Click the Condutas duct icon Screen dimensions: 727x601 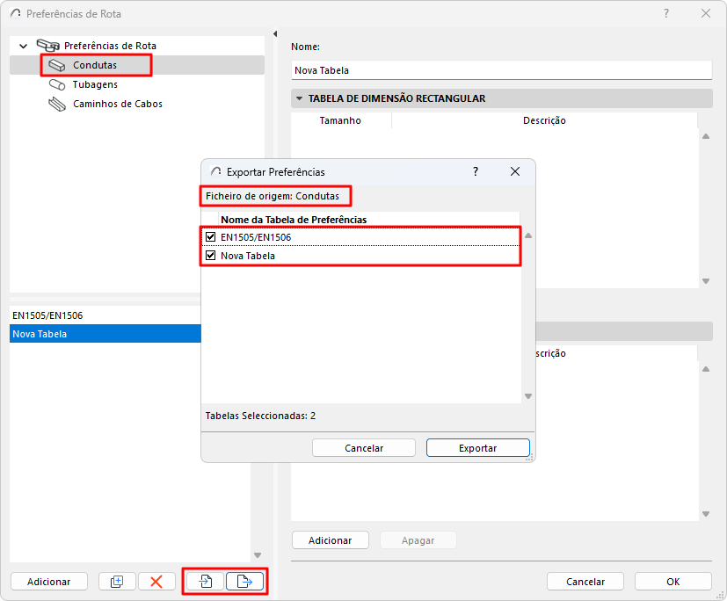[57, 65]
